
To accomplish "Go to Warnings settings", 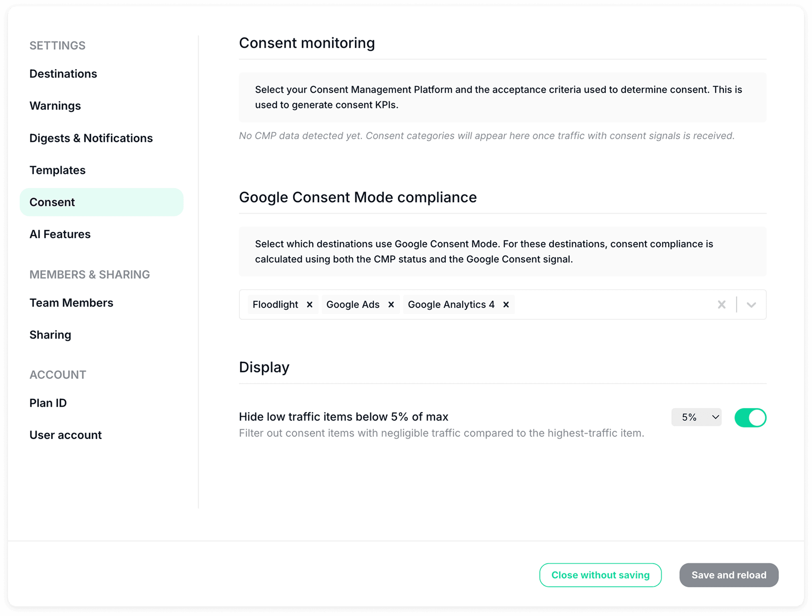I will click(55, 106).
